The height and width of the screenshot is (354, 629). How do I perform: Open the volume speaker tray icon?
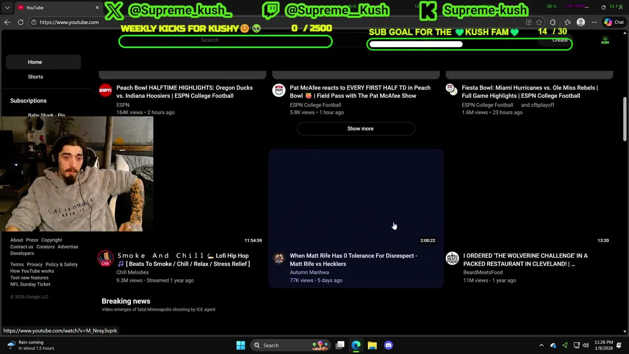(x=585, y=345)
